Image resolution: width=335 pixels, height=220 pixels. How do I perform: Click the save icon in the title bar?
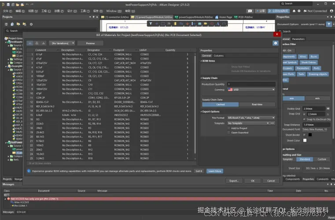click(x=8, y=4)
